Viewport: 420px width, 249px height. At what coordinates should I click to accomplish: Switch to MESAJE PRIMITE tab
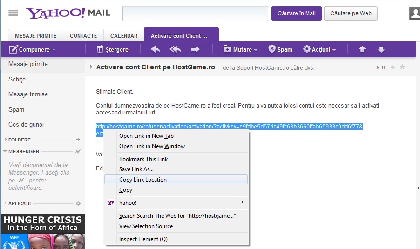pyautogui.click(x=36, y=36)
